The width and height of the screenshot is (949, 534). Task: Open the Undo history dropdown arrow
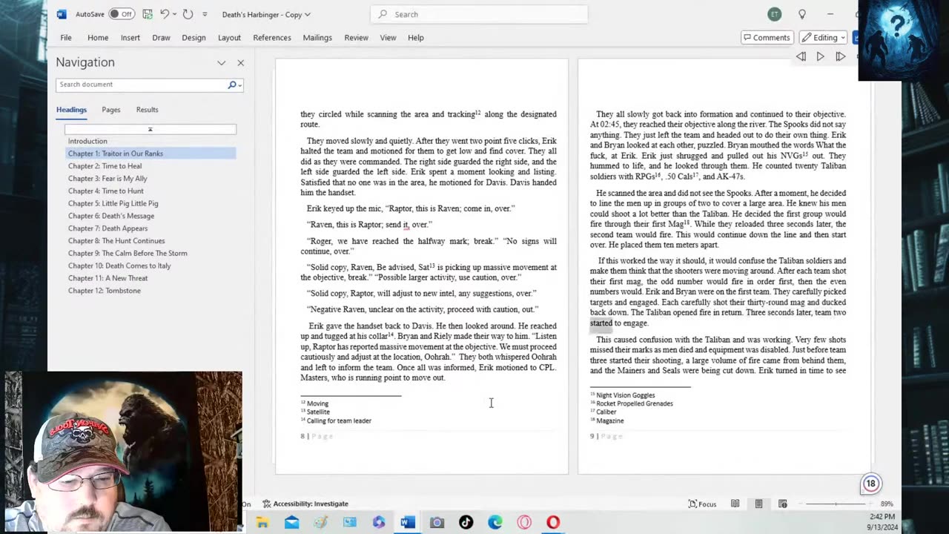(175, 14)
